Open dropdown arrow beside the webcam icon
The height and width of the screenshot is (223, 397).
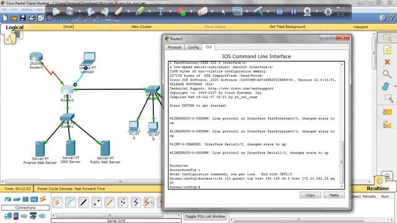317,12
